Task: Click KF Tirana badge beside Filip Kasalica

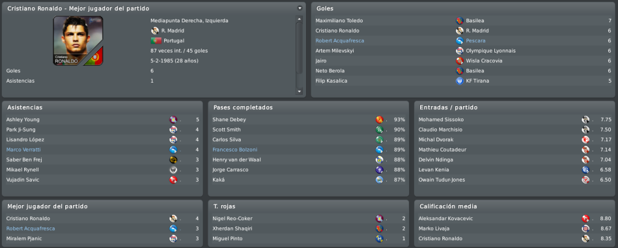Action: [459, 81]
